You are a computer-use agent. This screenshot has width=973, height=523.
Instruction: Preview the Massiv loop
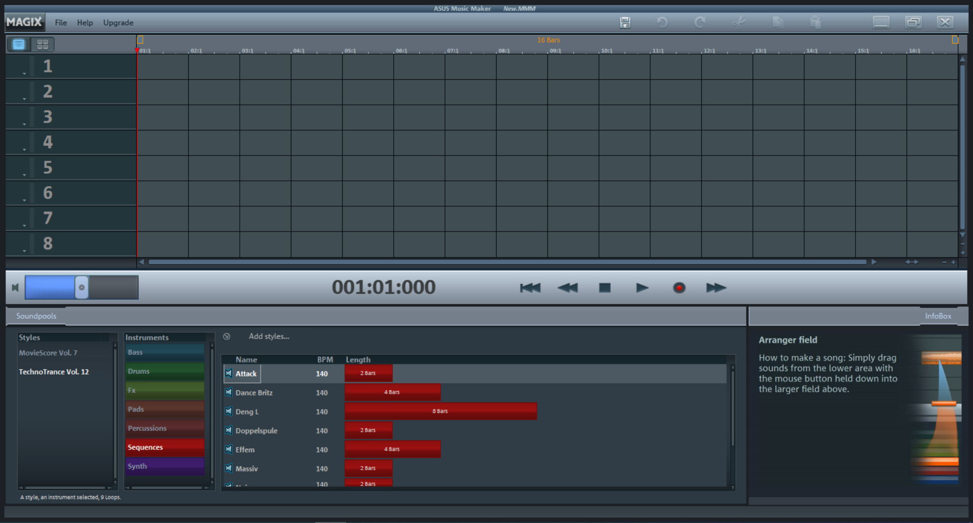click(229, 468)
